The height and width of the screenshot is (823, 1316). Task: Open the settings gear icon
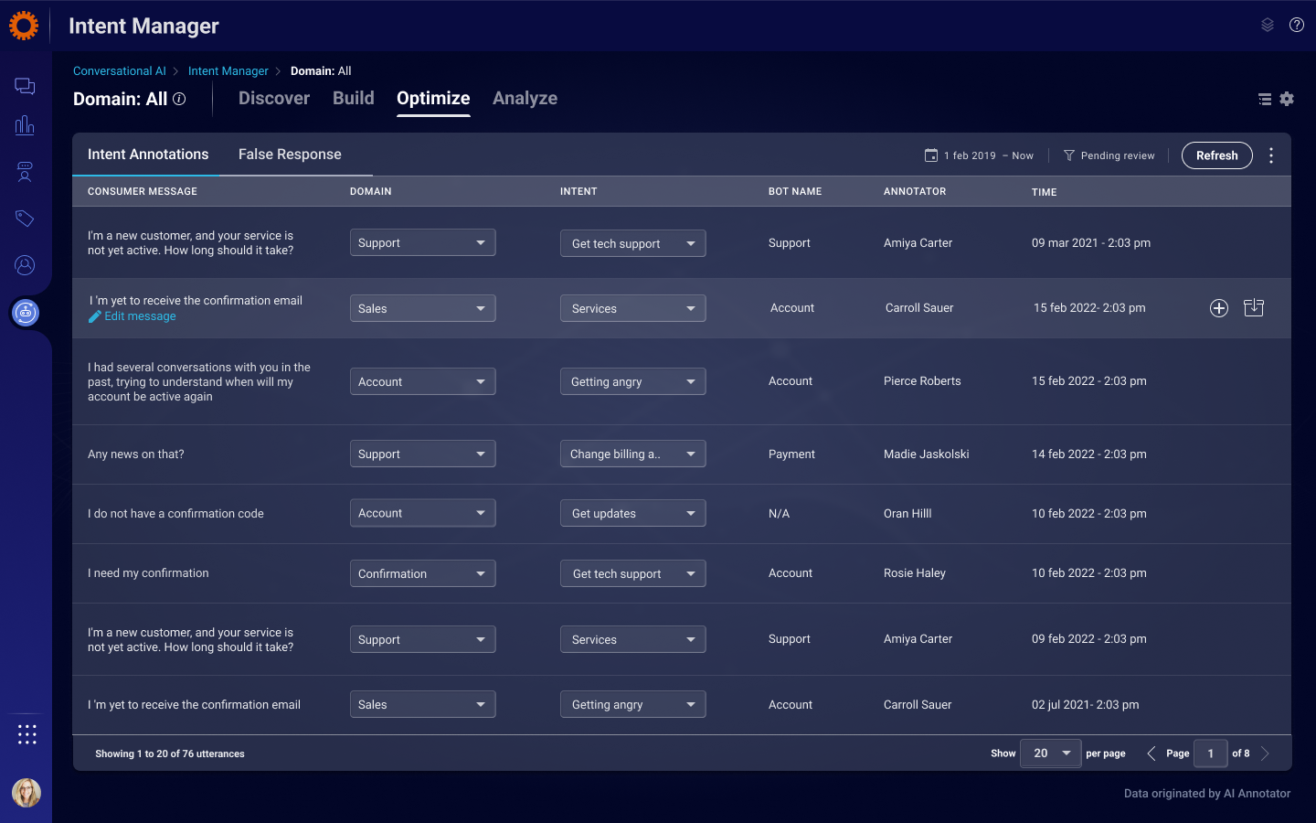(x=1287, y=99)
